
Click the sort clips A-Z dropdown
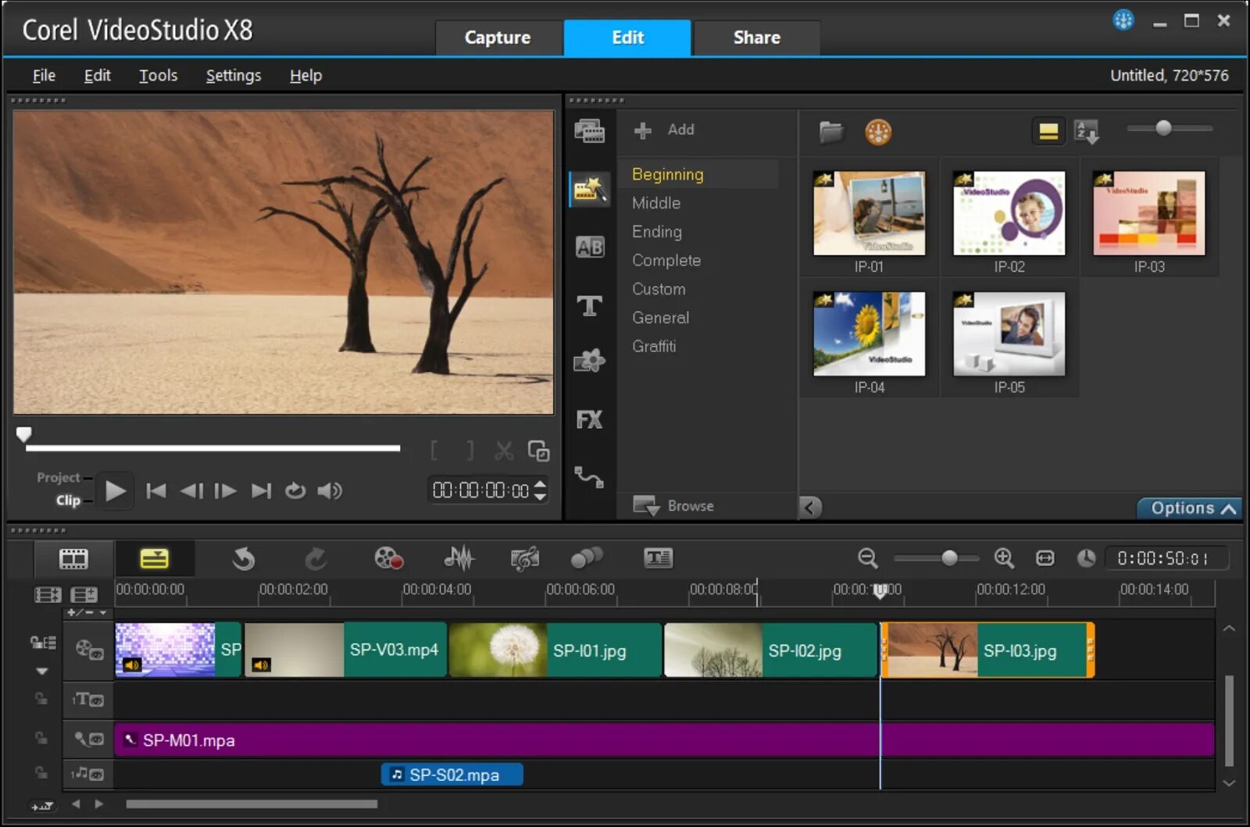point(1086,132)
